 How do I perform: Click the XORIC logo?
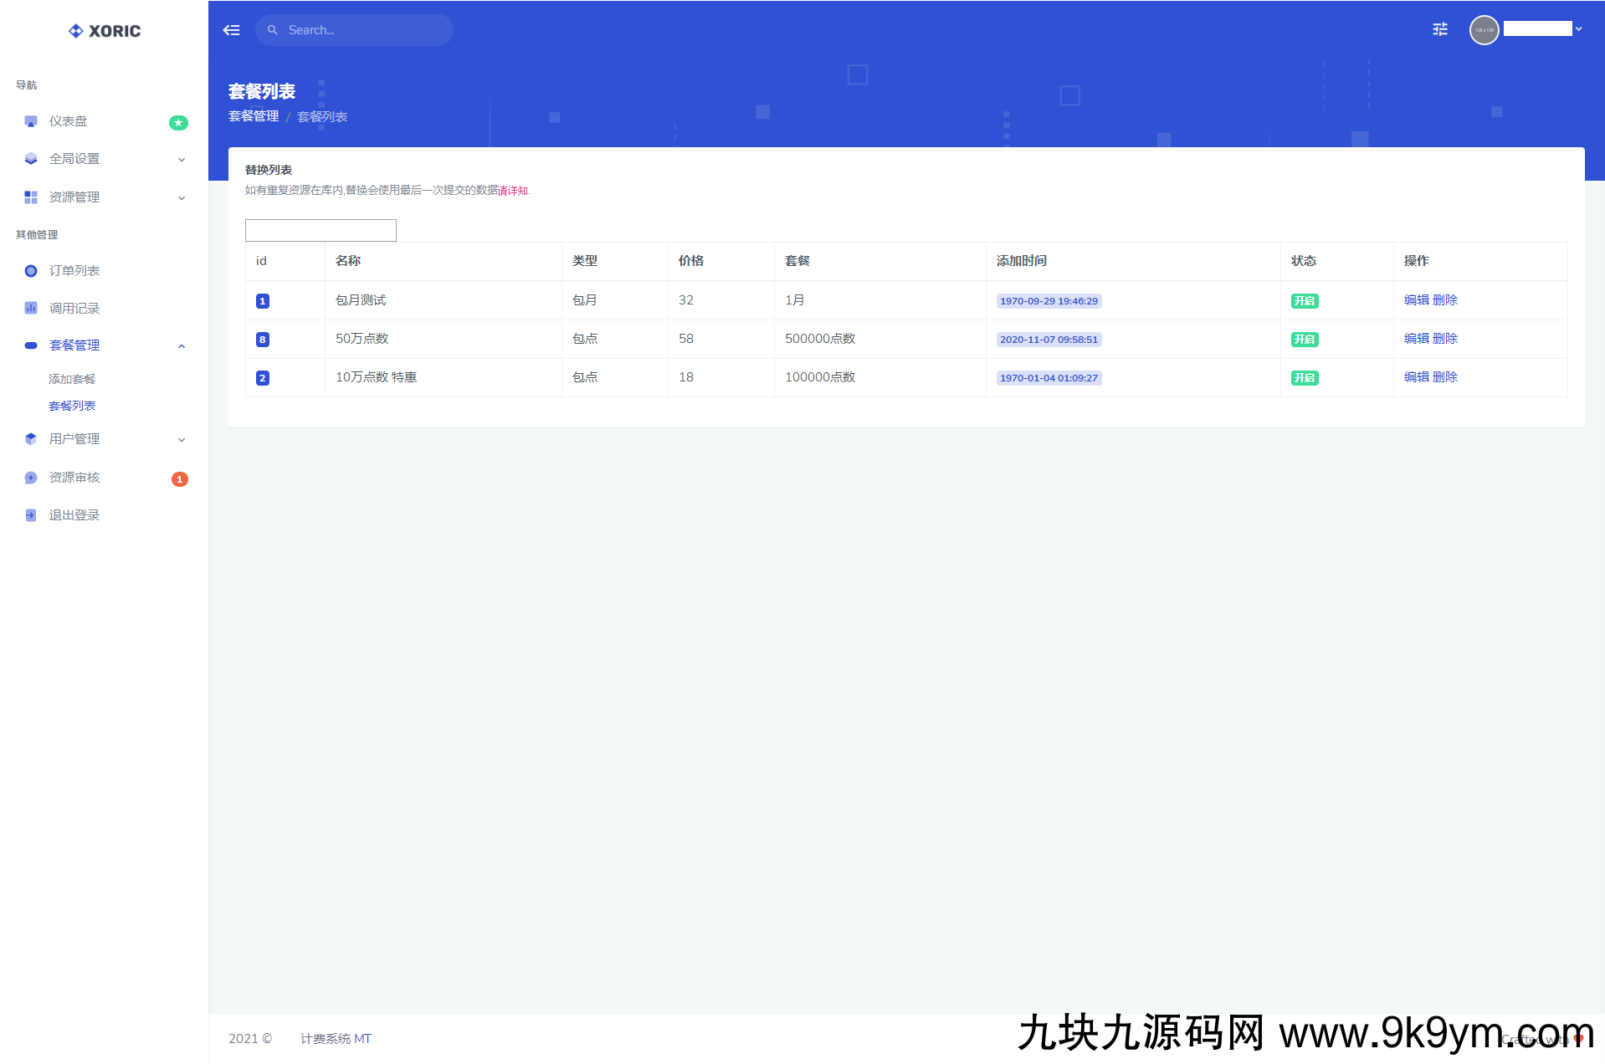[x=105, y=31]
